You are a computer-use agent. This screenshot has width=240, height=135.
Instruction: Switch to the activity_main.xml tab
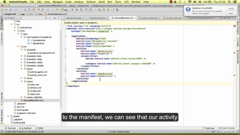click(174, 18)
